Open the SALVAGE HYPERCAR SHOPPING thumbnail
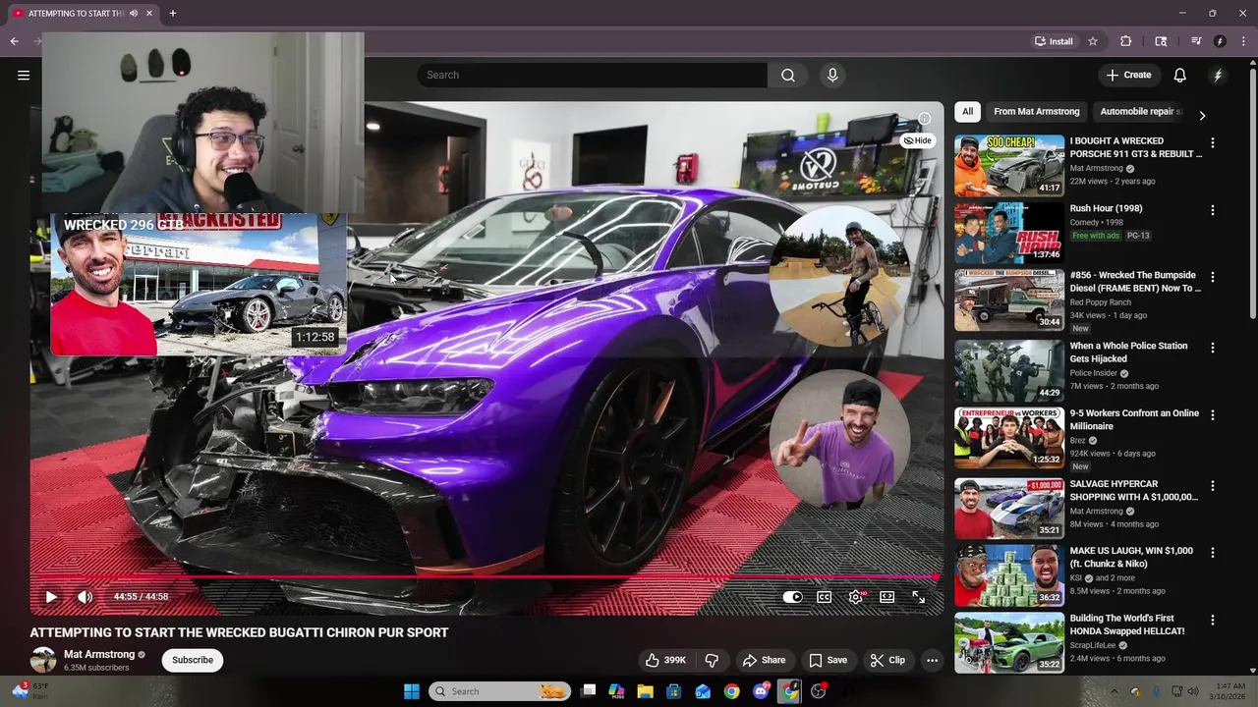The image size is (1258, 707). click(1009, 508)
